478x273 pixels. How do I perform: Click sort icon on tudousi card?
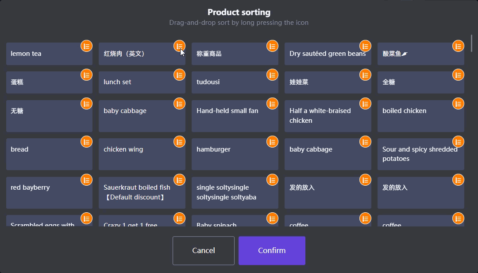tap(272, 75)
